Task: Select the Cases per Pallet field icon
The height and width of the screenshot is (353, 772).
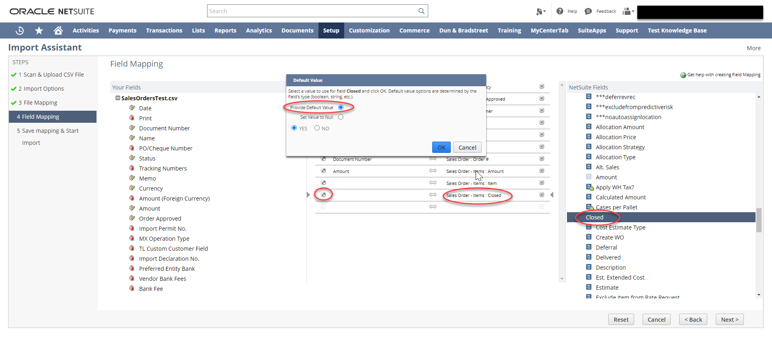Action: point(589,207)
